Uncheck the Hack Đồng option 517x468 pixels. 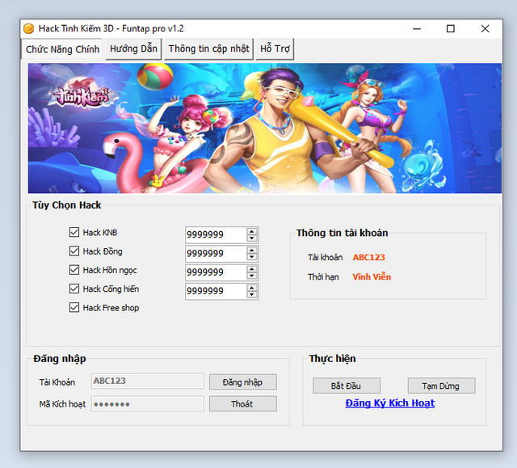[75, 251]
